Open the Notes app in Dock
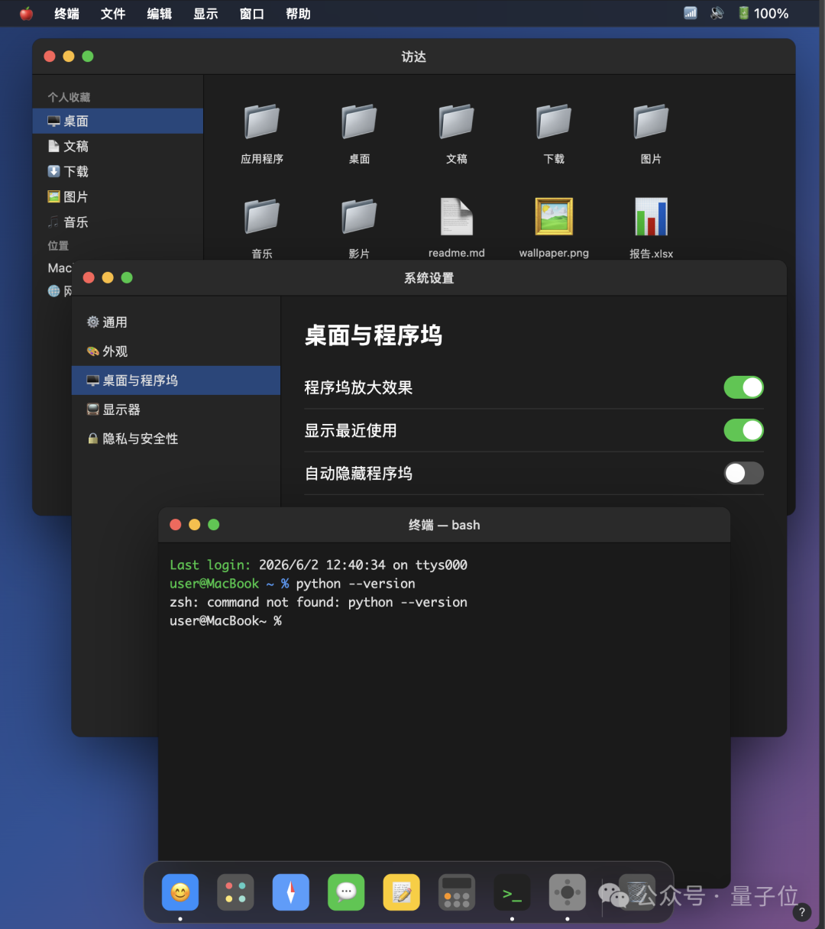Image resolution: width=825 pixels, height=929 pixels. (402, 892)
